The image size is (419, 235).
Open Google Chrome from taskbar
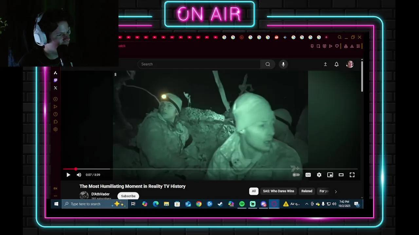(x=199, y=204)
